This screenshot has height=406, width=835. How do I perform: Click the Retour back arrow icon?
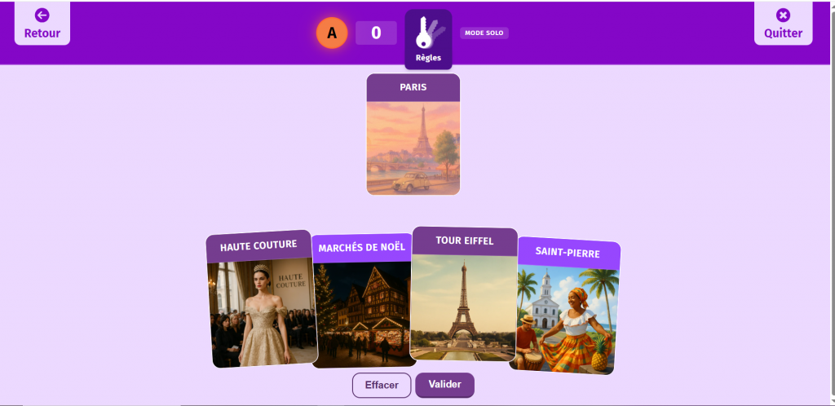42,15
